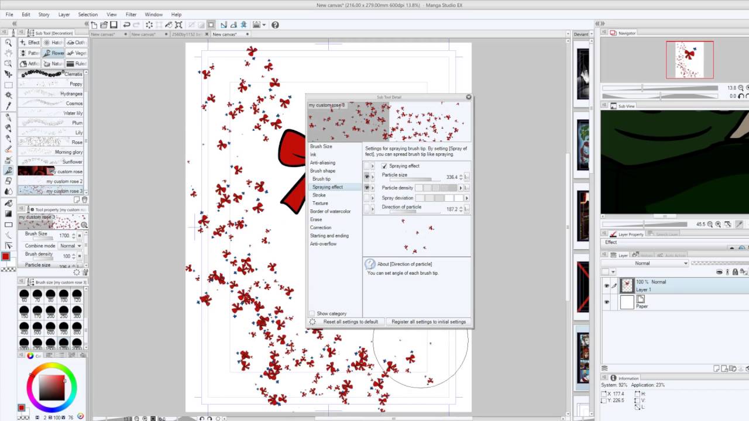Toggle eye indicator for Particle density
Image resolution: width=749 pixels, height=421 pixels.
pyautogui.click(x=367, y=188)
